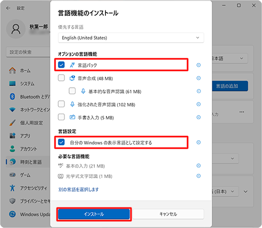This screenshot has height=228, width=262.
Task: Click the 設定の検索 search field
Action: click(x=28, y=52)
